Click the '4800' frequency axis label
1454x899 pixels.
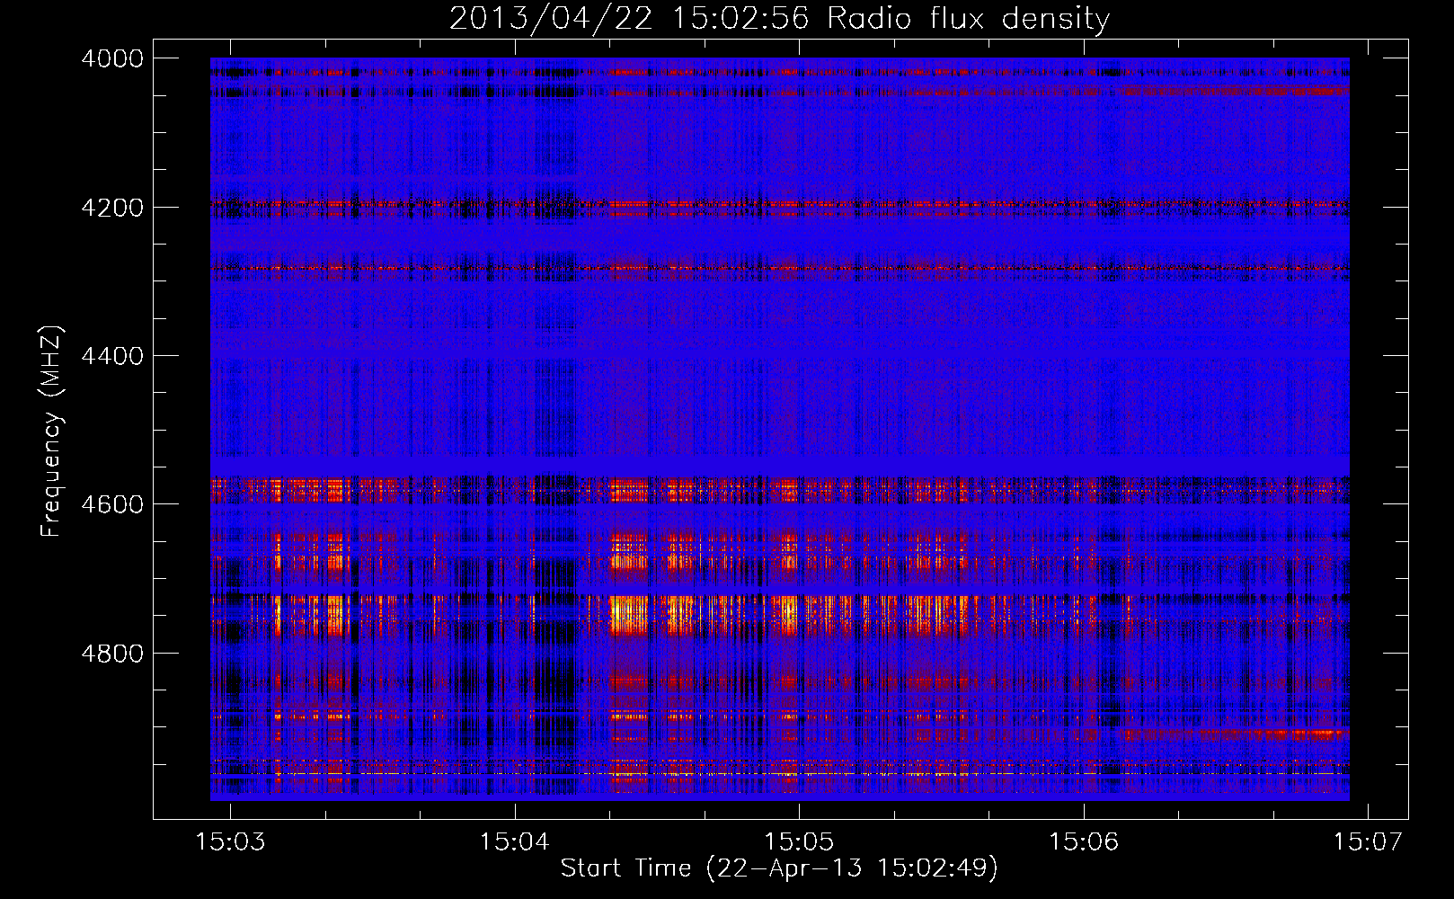coord(112,654)
